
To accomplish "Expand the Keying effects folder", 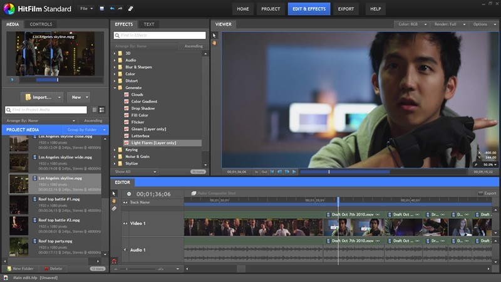I will pyautogui.click(x=115, y=150).
